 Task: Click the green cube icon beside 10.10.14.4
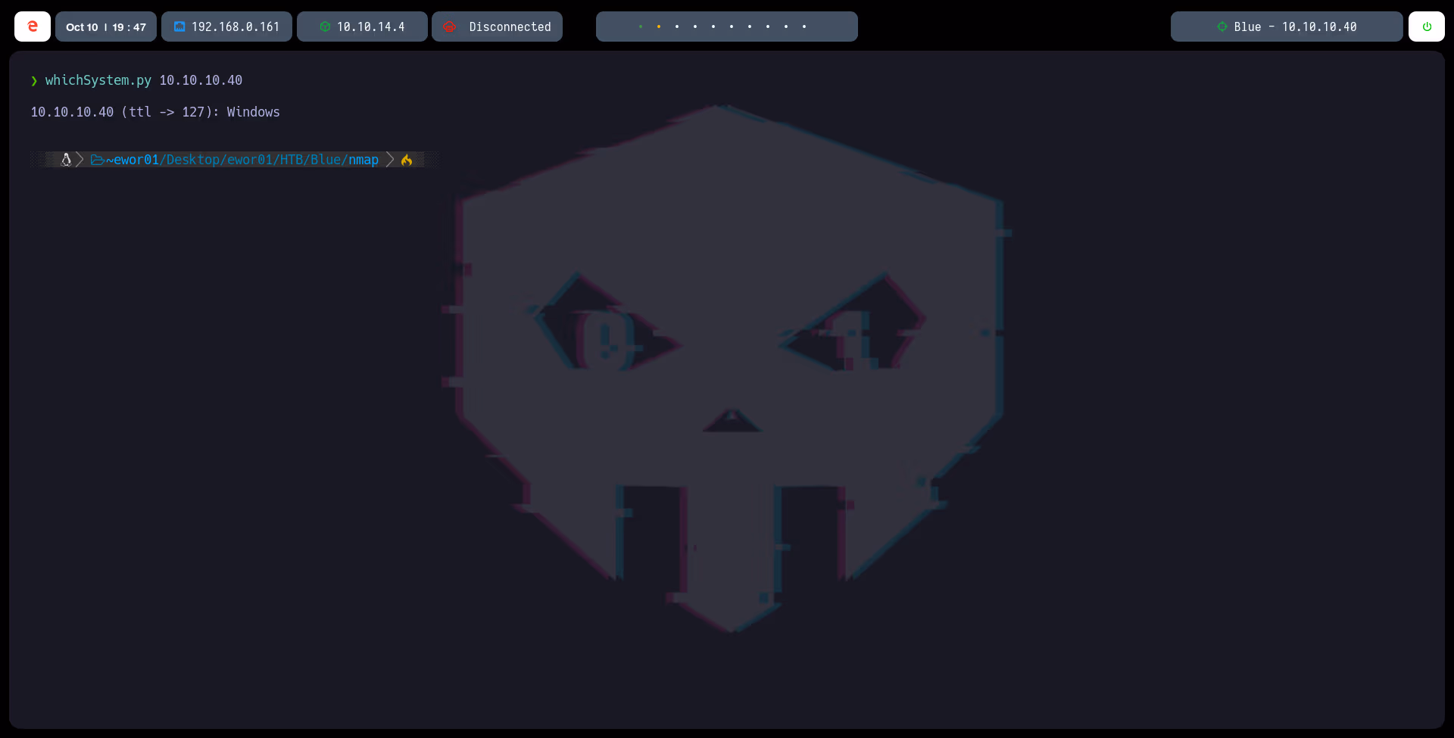(325, 26)
